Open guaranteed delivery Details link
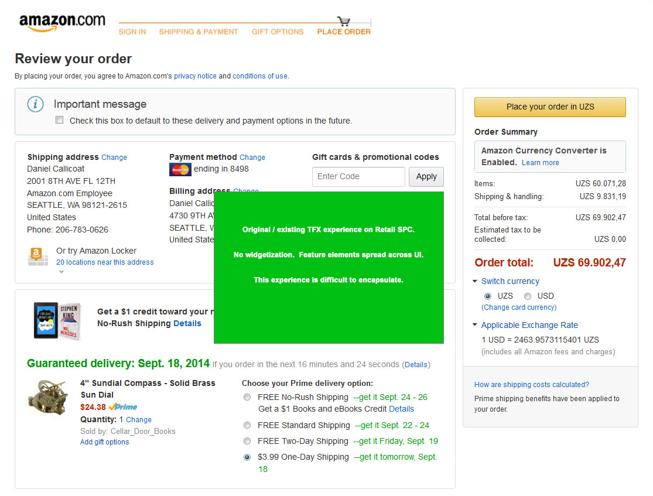This screenshot has width=653, height=496. (x=416, y=365)
